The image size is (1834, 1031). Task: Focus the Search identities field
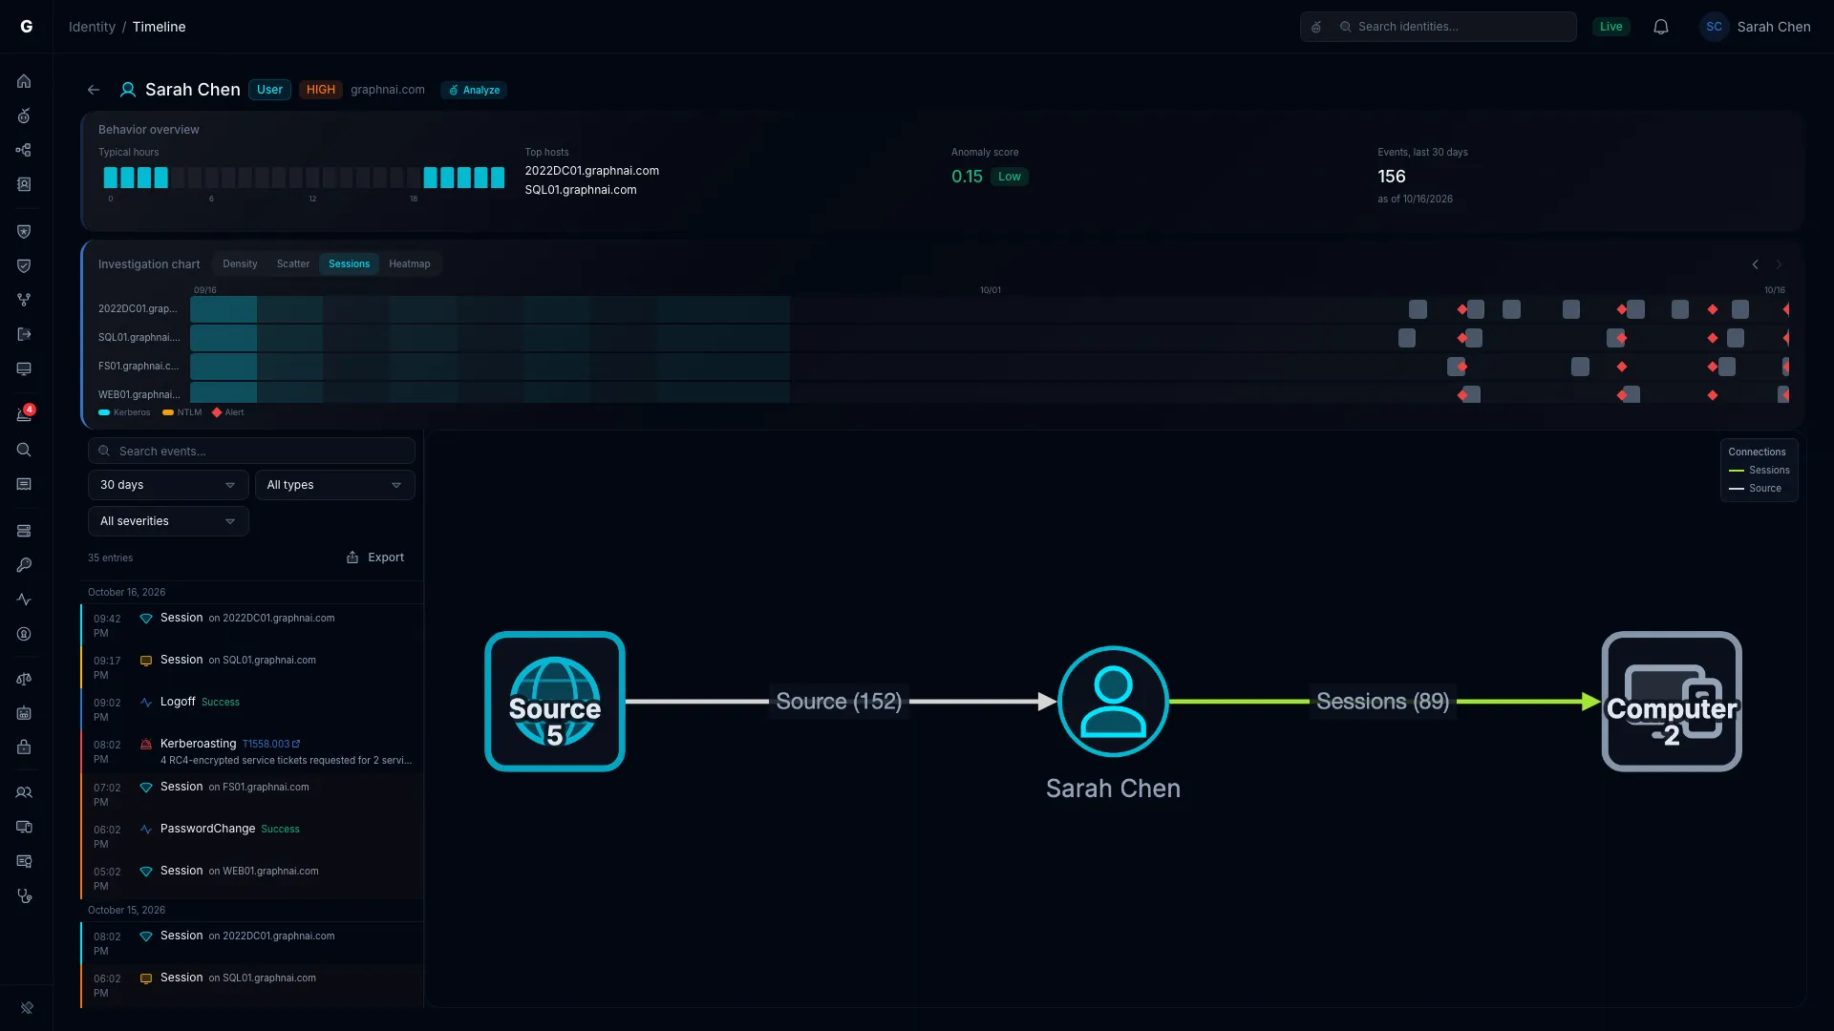coord(1438,27)
